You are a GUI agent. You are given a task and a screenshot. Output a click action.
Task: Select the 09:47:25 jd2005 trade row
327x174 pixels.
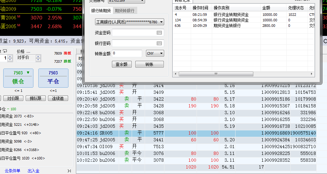[196, 140]
